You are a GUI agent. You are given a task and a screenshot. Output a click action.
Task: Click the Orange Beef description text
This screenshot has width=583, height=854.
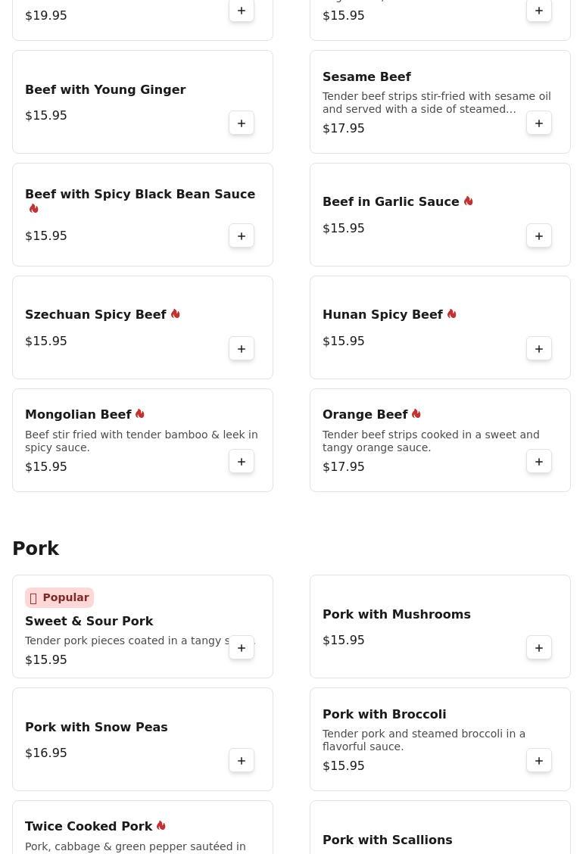pyautogui.click(x=431, y=441)
